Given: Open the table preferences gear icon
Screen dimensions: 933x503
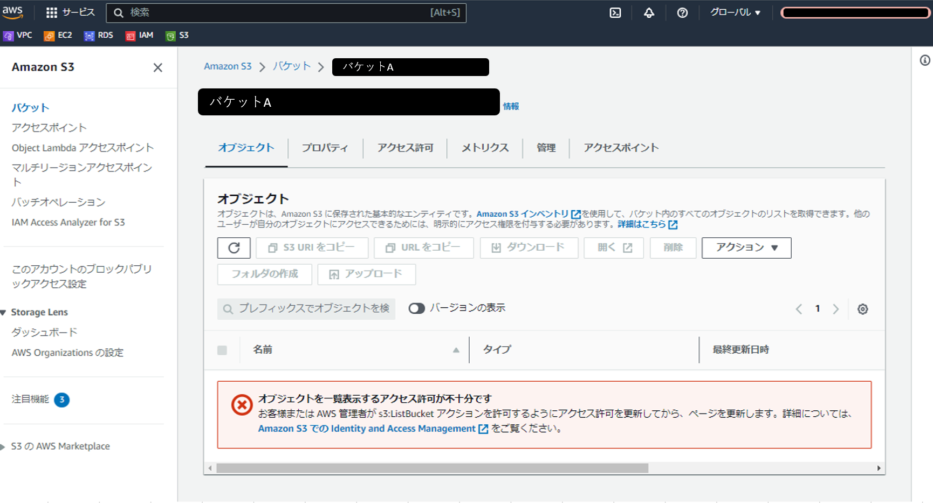Looking at the screenshot, I should pyautogui.click(x=862, y=309).
